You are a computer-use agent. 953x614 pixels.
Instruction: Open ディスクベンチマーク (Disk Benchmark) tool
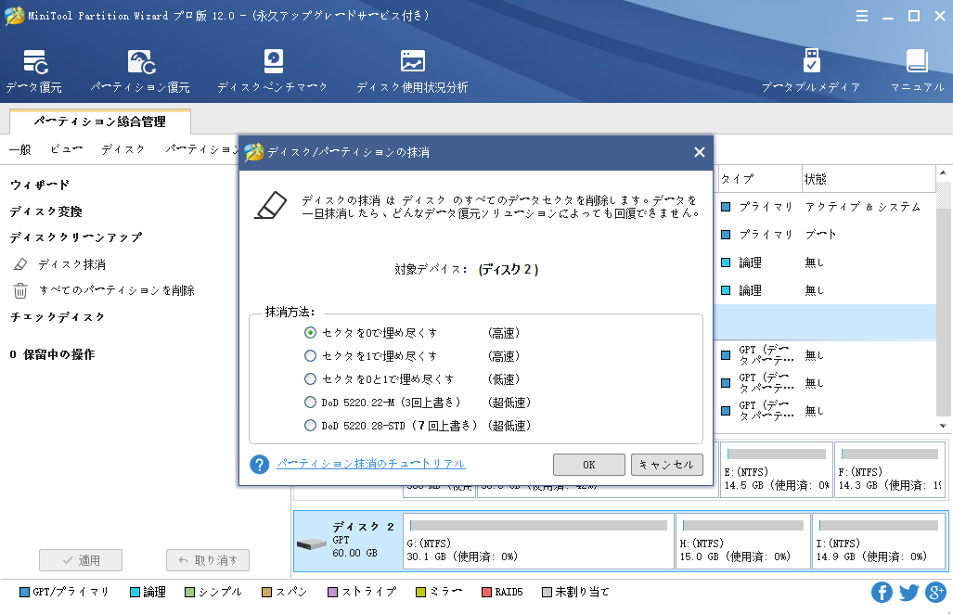click(x=273, y=63)
